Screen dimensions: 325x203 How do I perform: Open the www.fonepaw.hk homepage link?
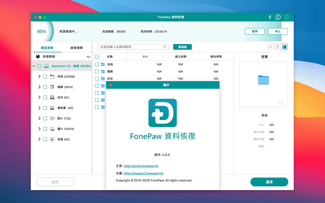(141, 166)
